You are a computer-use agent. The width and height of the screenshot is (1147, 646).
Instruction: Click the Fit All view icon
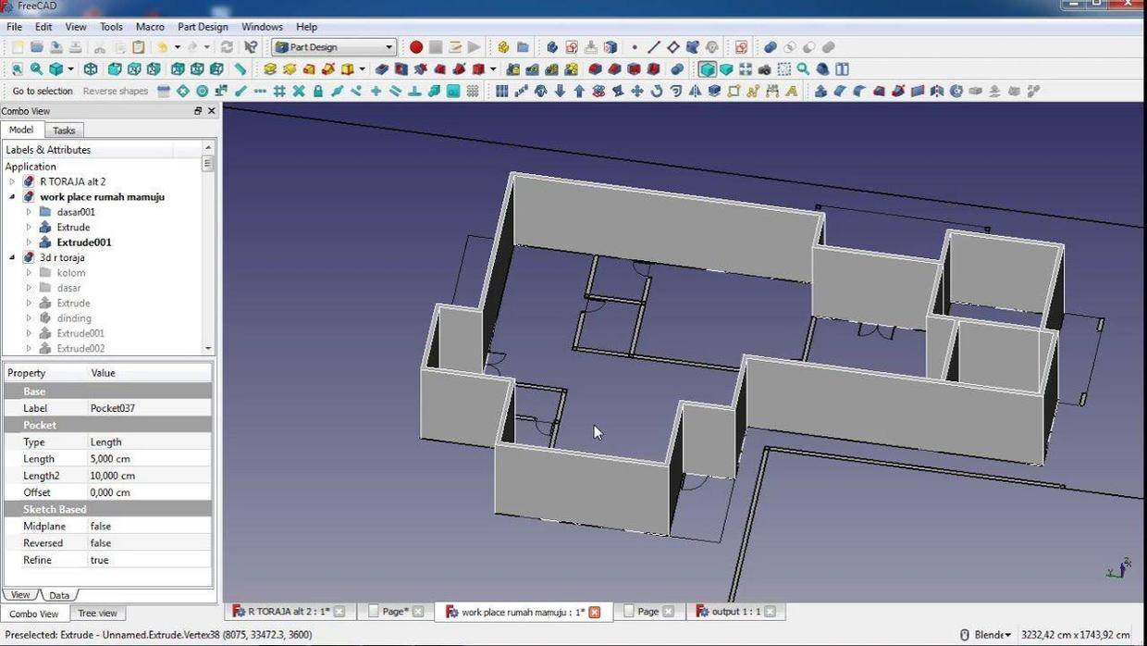click(x=17, y=69)
